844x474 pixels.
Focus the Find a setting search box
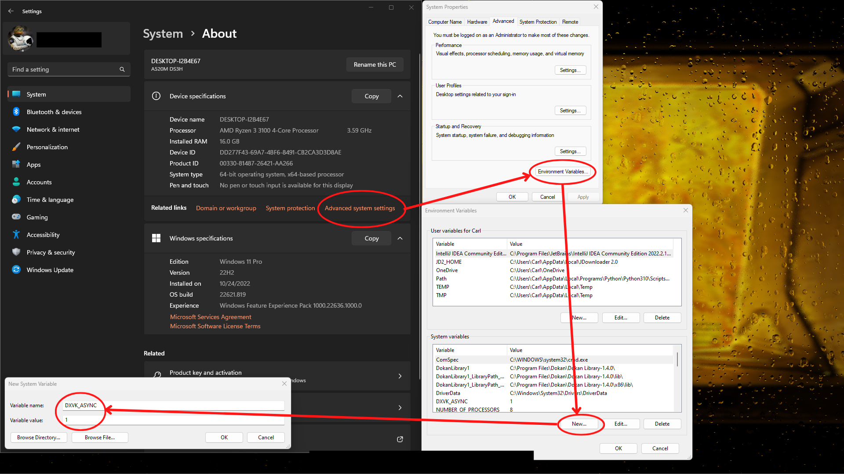pyautogui.click(x=69, y=69)
